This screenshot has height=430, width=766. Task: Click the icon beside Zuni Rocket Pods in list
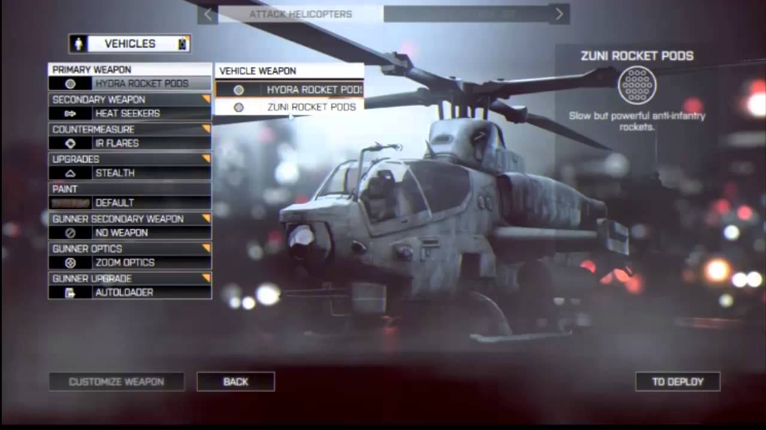[239, 107]
